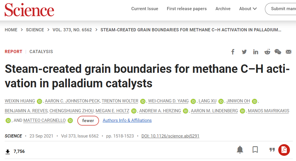Screen dimensions: 296x161
Task: Share via the LinkedIn icon
Action: coord(256,52)
